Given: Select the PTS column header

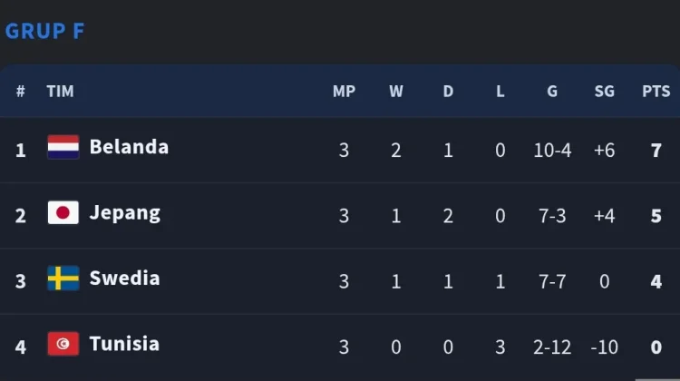Looking at the screenshot, I should point(656,91).
